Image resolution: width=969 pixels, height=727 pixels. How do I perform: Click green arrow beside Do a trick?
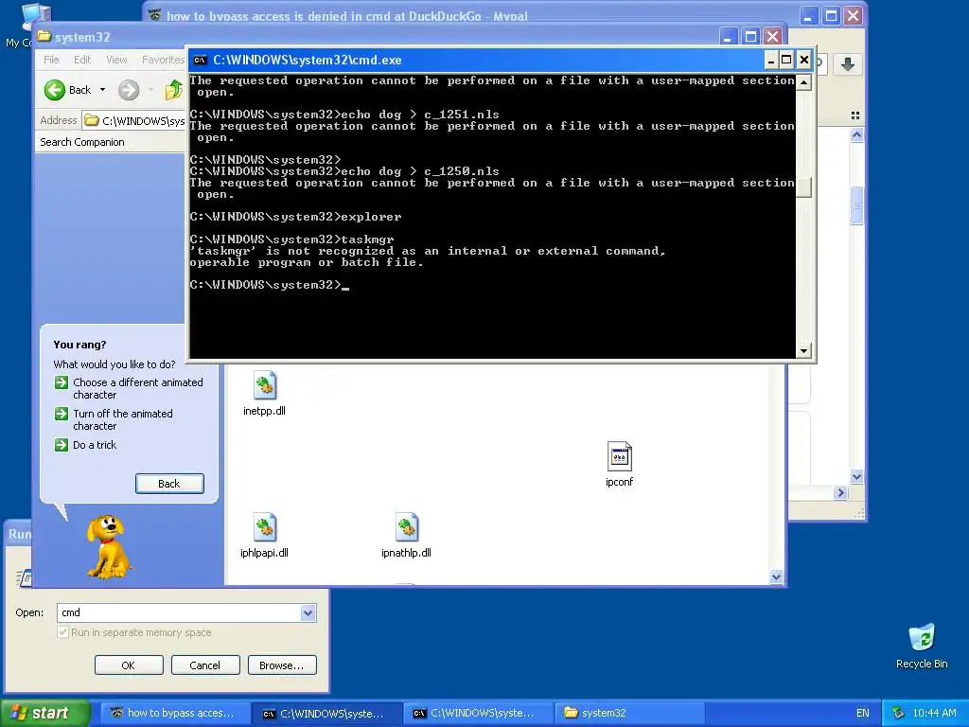[62, 445]
